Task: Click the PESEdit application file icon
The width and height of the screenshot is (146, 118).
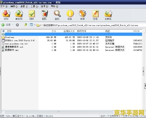Action: click(3, 41)
